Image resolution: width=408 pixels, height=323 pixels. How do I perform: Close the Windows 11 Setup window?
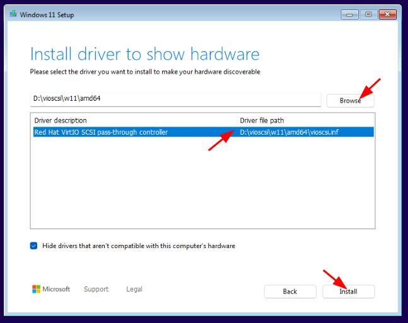point(387,14)
